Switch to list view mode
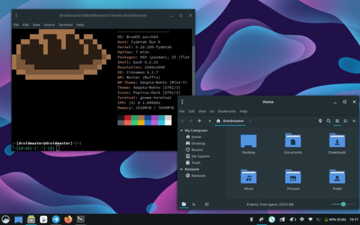The image size is (360, 225). point(345,121)
